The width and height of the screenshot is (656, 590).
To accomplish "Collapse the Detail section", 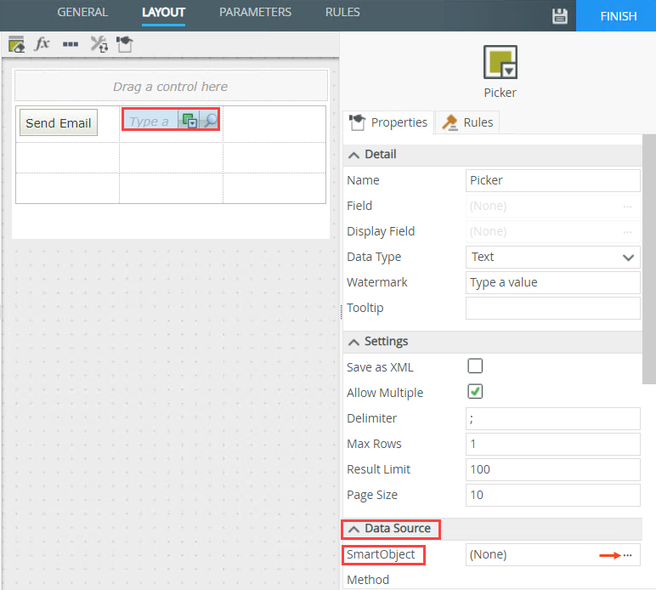I will tap(354, 154).
